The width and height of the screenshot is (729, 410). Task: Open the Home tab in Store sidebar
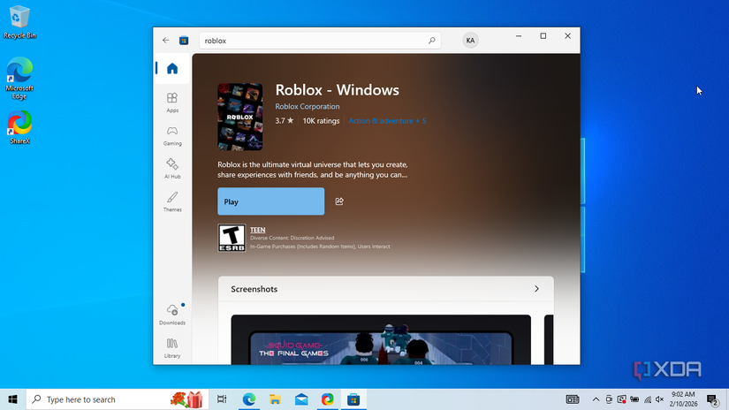172,69
